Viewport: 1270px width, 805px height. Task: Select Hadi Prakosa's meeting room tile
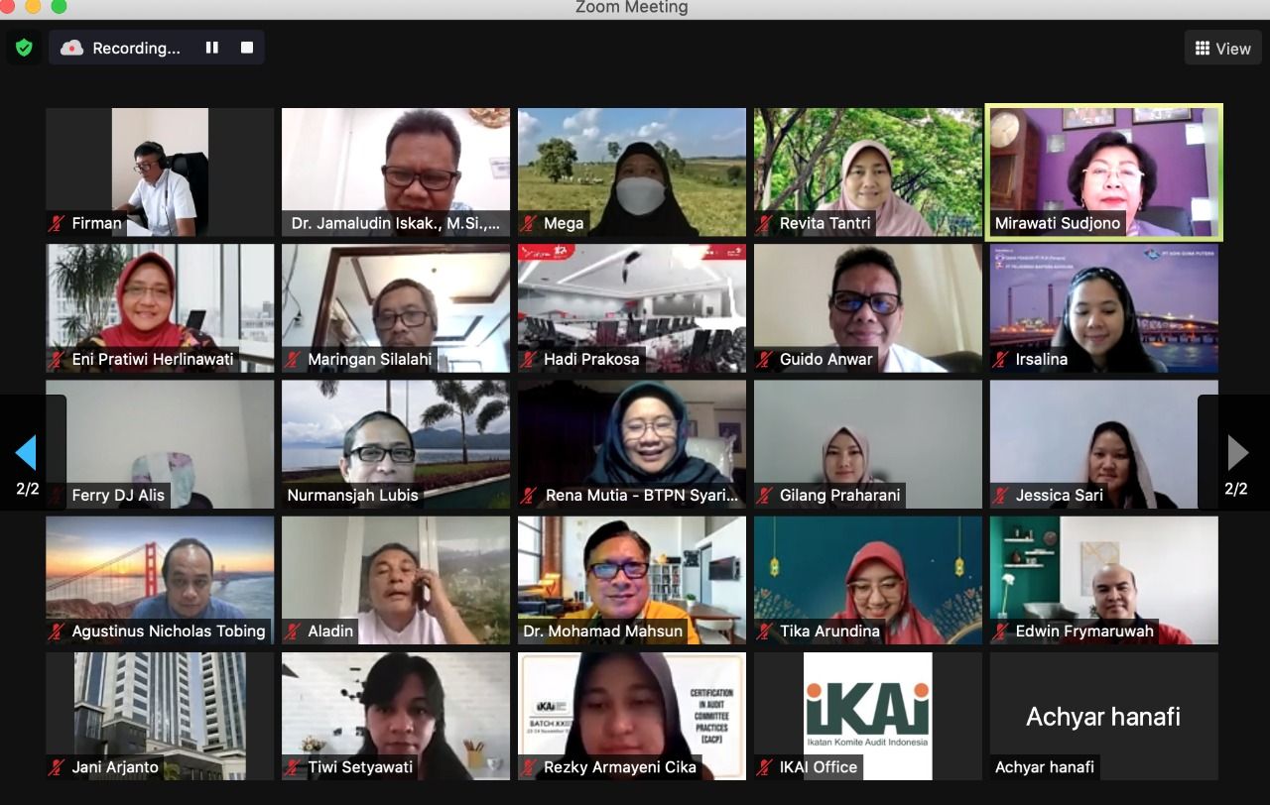(x=632, y=307)
